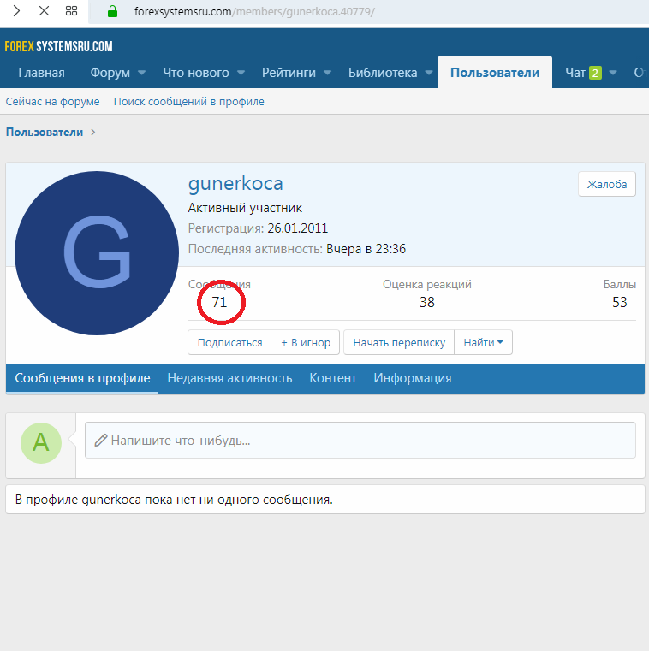Open the Главная navigation item
649x651 pixels.
click(42, 73)
